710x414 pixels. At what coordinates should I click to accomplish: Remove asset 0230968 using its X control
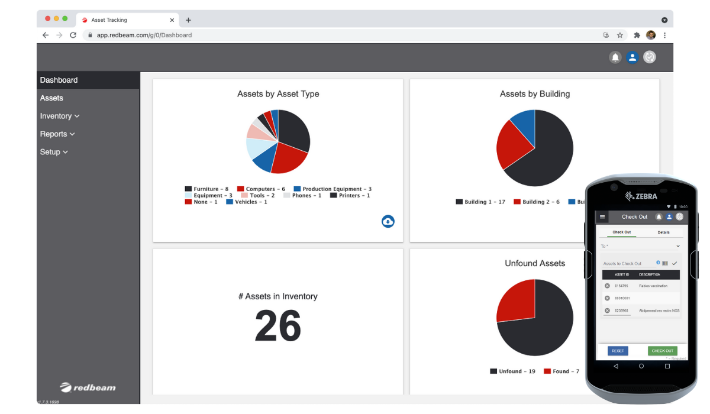click(x=607, y=310)
